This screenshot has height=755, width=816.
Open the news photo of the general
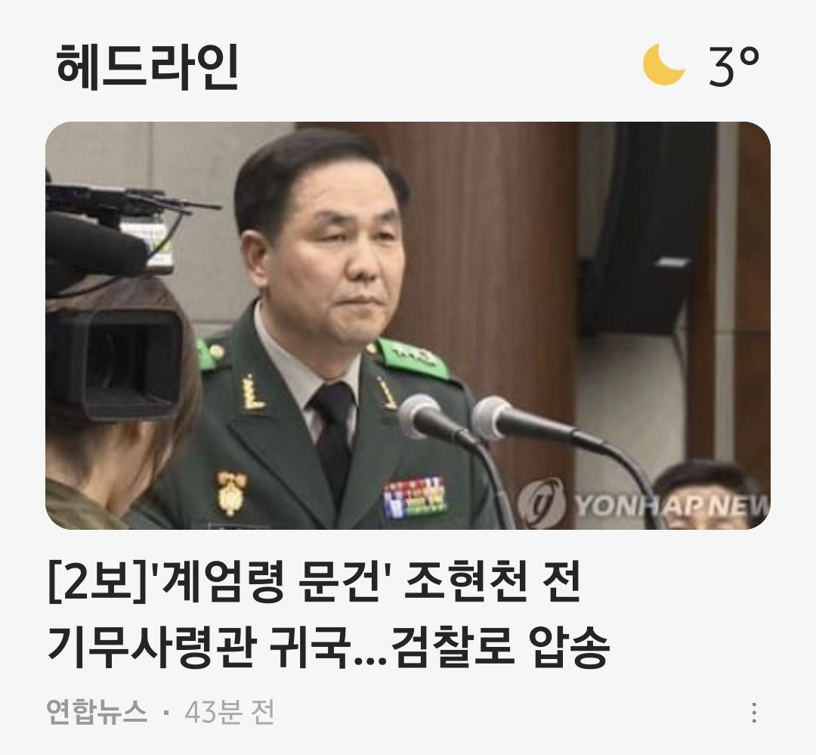[x=407, y=326]
